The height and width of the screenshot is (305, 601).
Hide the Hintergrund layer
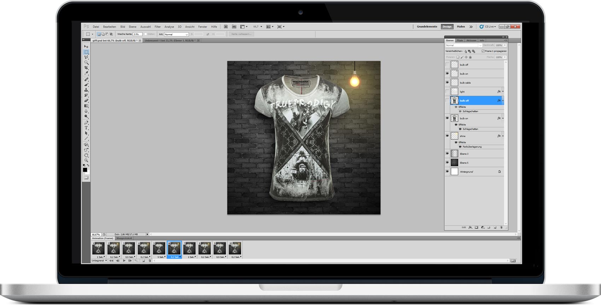(447, 172)
